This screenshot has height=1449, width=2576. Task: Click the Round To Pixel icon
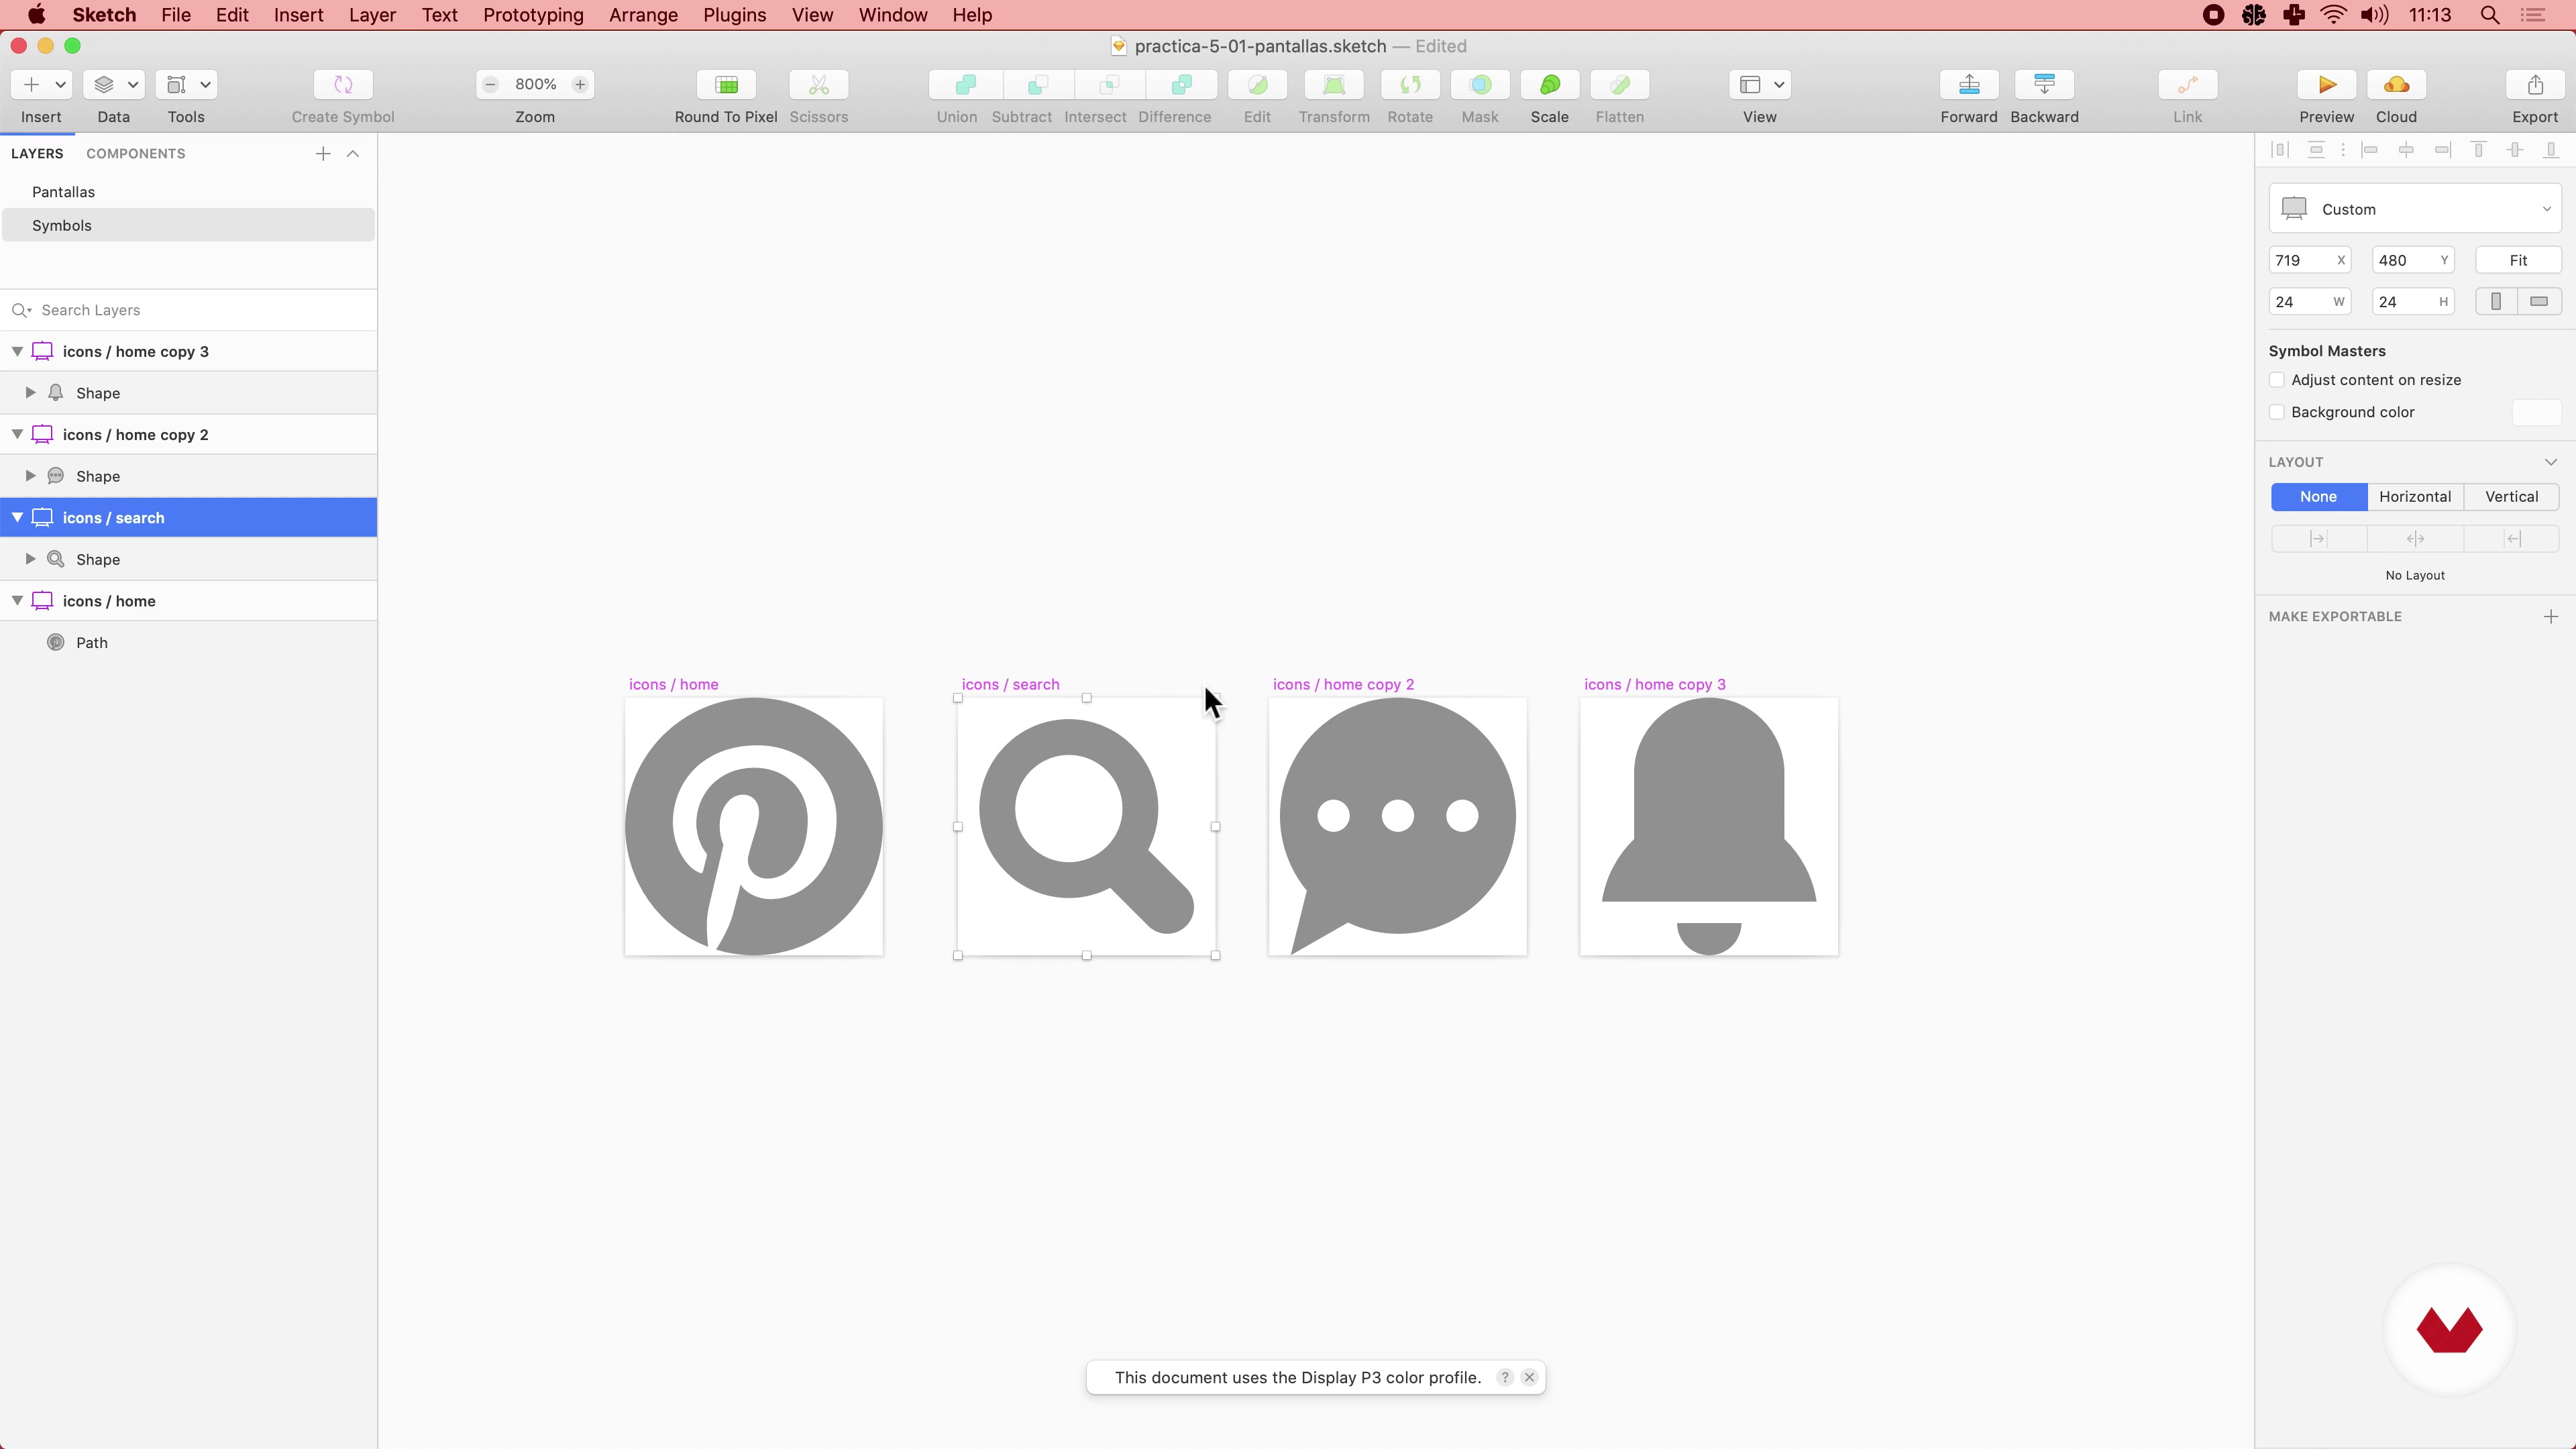[727, 85]
